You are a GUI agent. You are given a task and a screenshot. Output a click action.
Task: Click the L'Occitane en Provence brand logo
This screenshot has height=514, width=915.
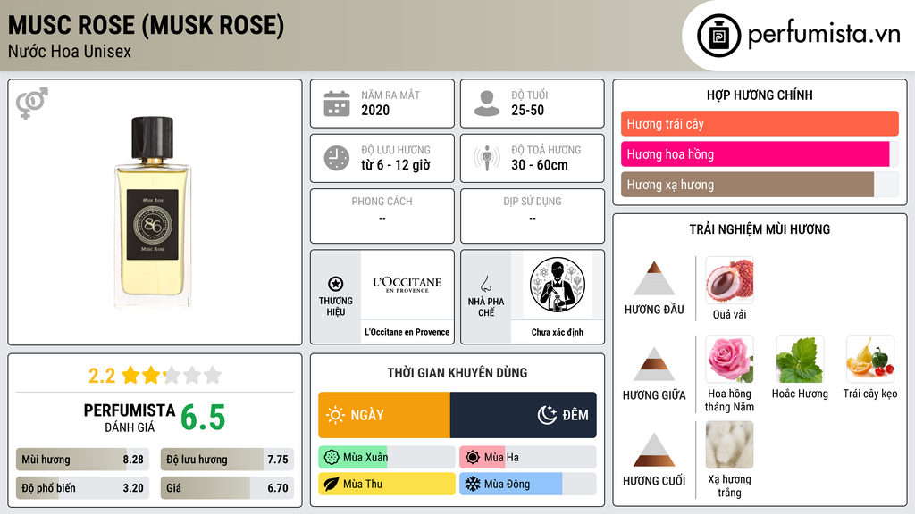point(407,285)
